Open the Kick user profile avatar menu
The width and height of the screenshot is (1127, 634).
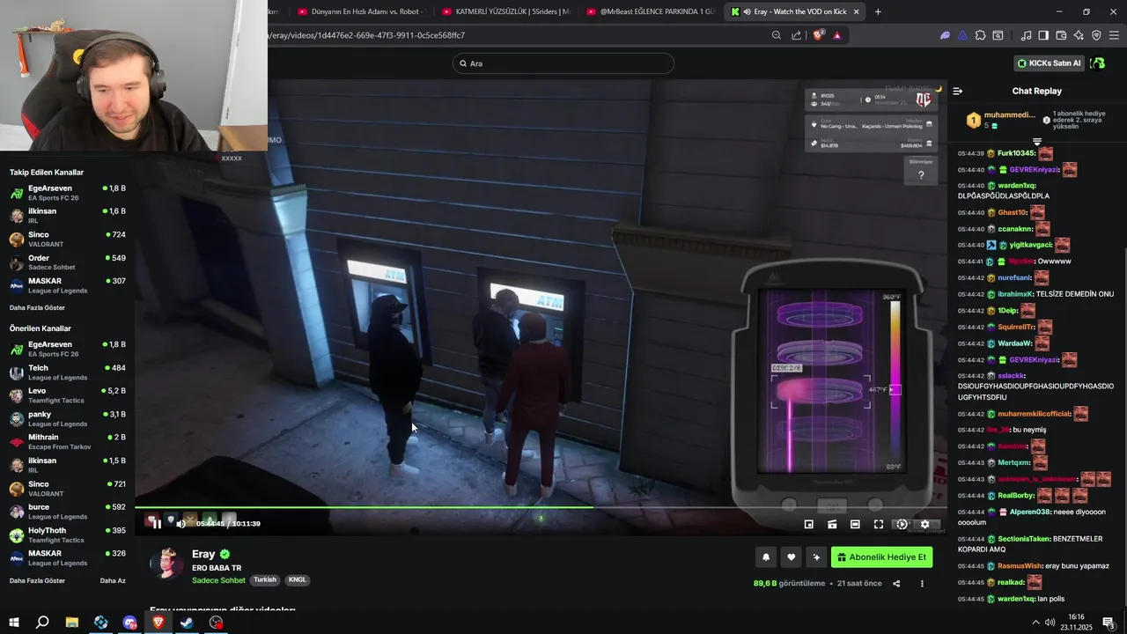tap(1098, 63)
